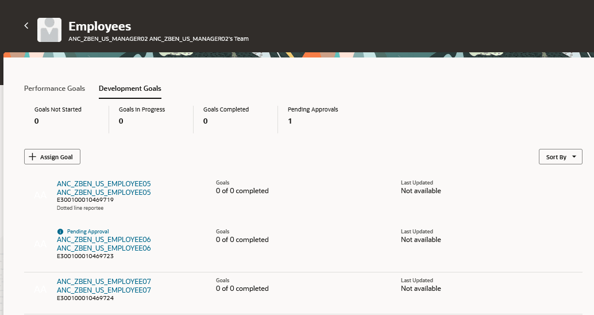Click the Assign Goal button
Viewport: 594px width, 315px height.
click(52, 156)
